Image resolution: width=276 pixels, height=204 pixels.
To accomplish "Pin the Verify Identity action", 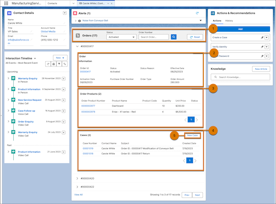I will coord(262,47).
